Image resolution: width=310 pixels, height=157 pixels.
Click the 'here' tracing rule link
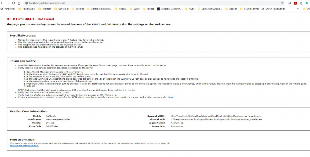tap(171, 97)
